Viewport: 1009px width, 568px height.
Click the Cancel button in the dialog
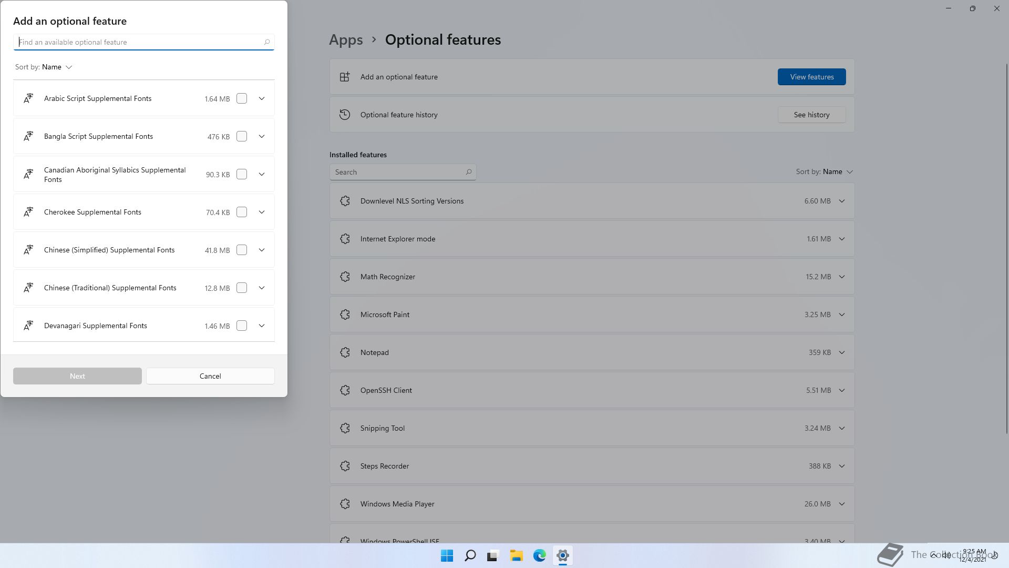tap(210, 376)
